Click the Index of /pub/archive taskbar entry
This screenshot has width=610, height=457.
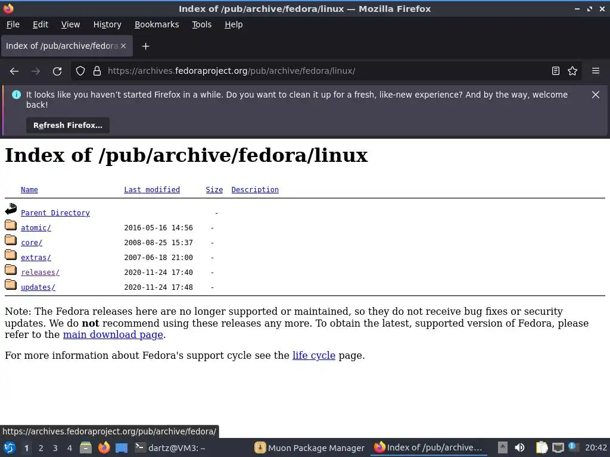click(x=429, y=447)
